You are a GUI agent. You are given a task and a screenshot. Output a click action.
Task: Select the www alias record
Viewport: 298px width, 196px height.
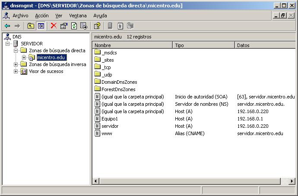[x=195, y=133]
